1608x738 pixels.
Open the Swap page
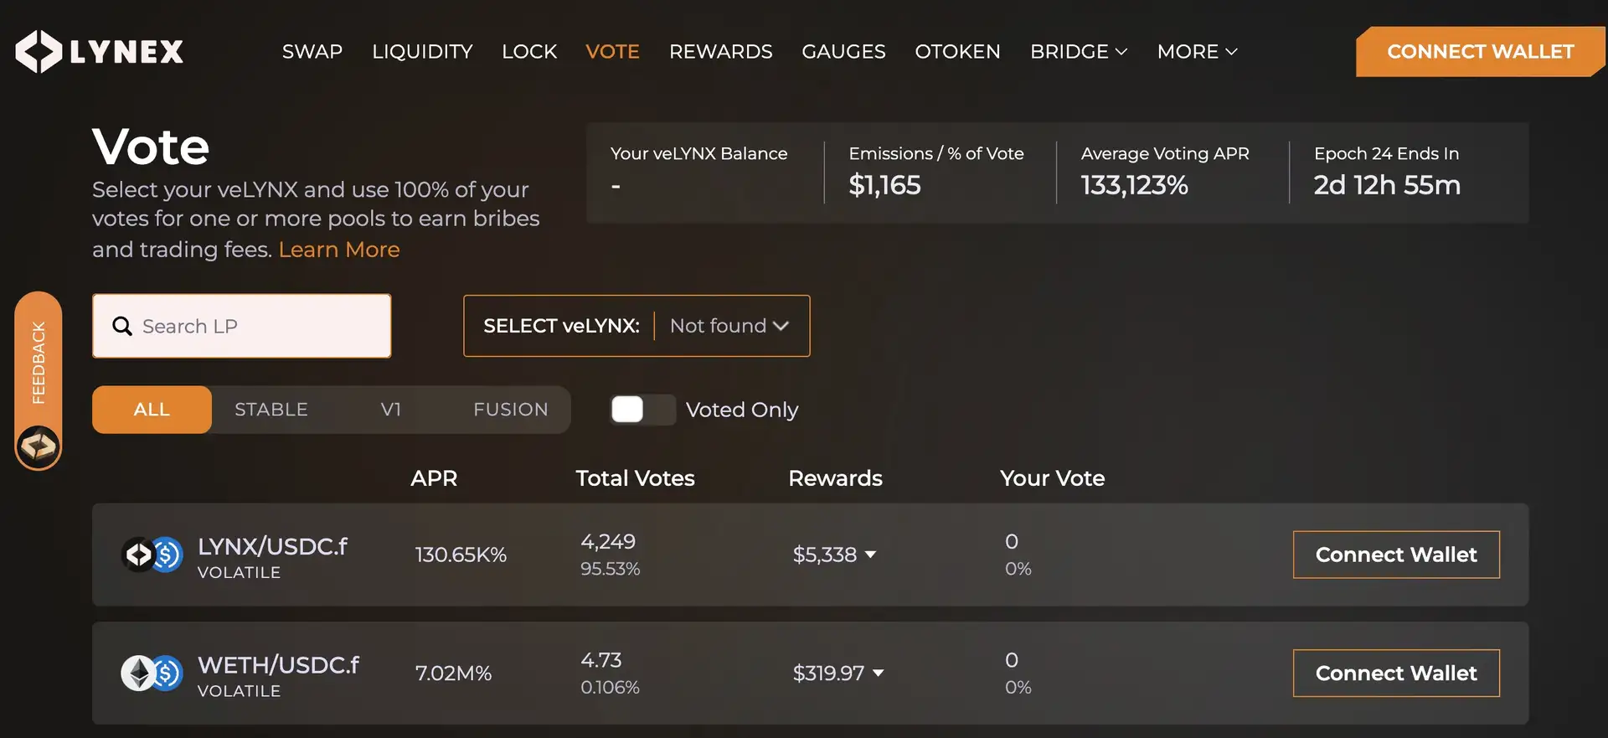[x=312, y=52]
